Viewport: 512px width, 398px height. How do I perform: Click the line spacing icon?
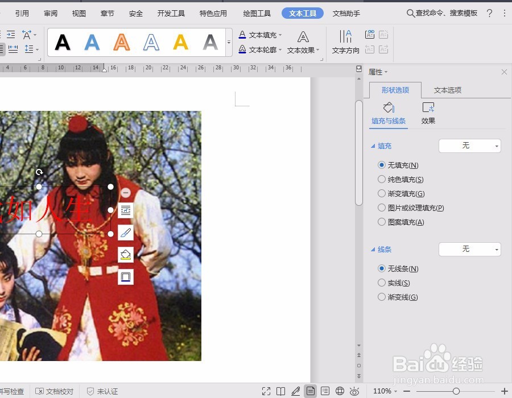click(x=31, y=49)
